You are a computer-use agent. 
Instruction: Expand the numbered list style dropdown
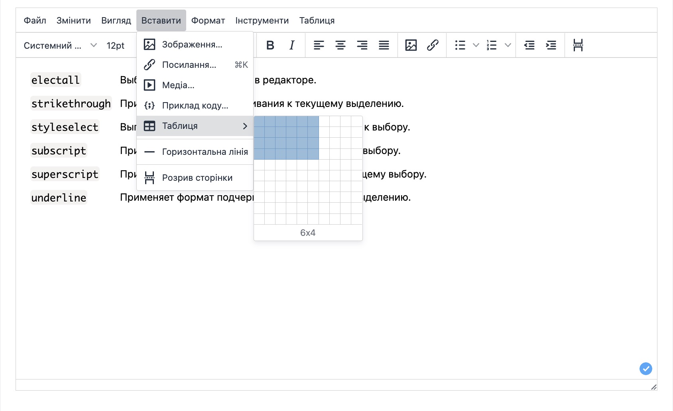point(508,45)
